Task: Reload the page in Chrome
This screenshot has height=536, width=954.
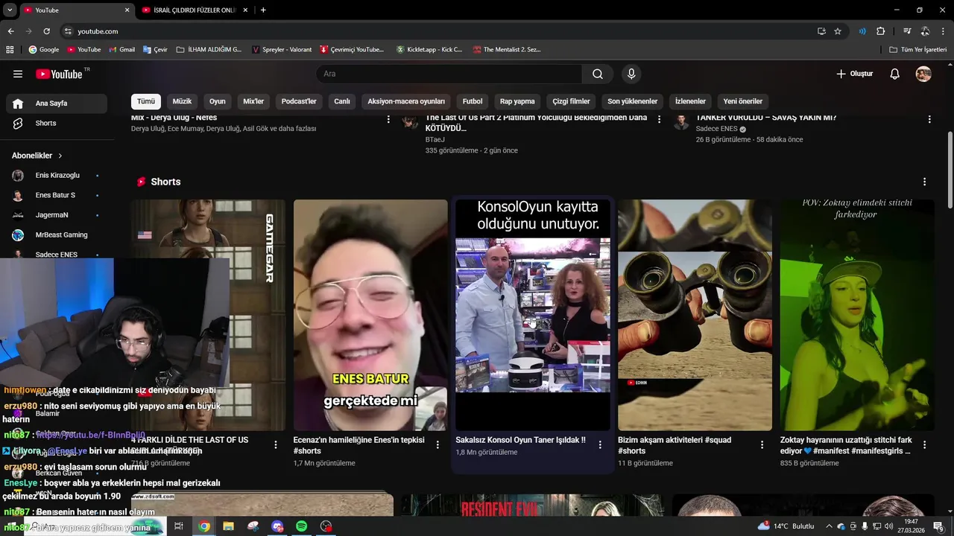Action: [x=46, y=31]
